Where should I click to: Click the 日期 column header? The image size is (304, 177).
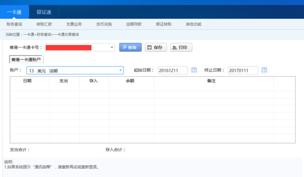click(x=27, y=81)
